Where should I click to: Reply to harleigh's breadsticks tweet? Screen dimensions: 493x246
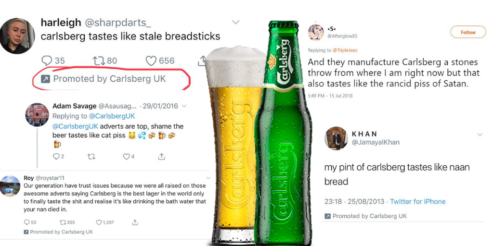coord(47,61)
